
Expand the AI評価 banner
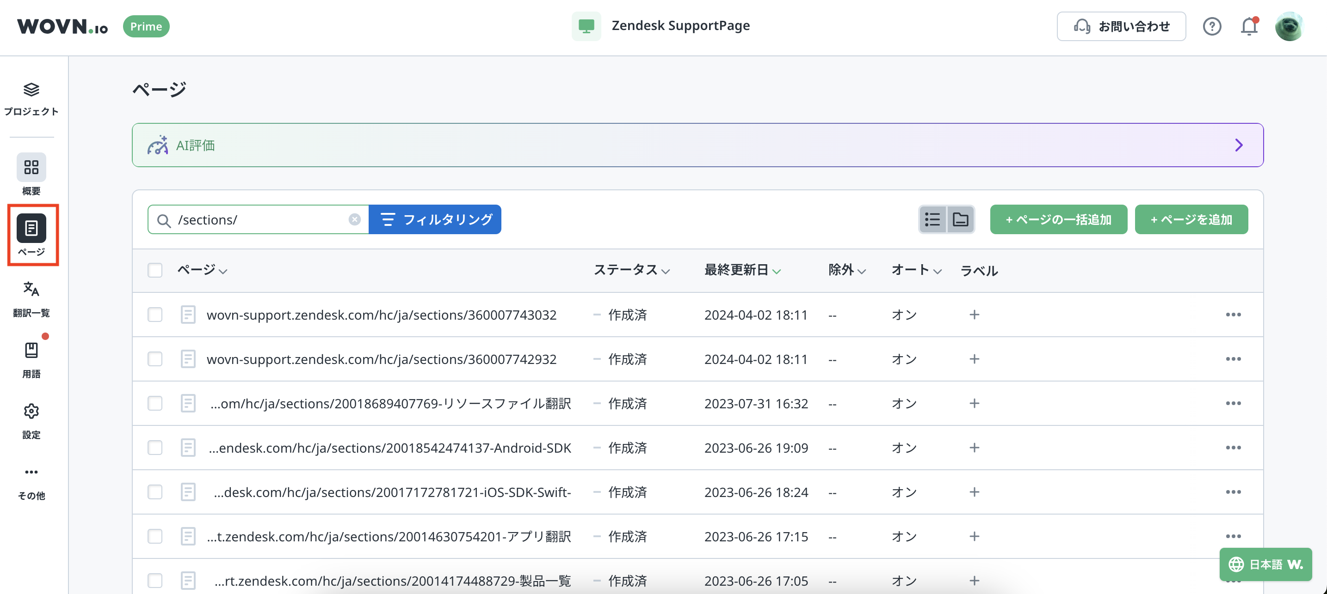coord(1238,145)
